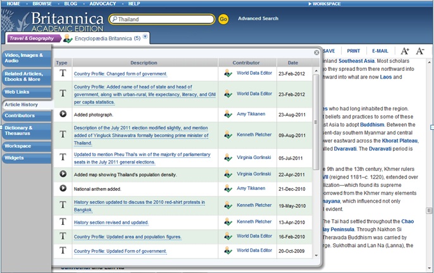Open Kenneth Pletcher on 09-Aug-2011 row
This screenshot has height=273, width=434.
point(254,135)
